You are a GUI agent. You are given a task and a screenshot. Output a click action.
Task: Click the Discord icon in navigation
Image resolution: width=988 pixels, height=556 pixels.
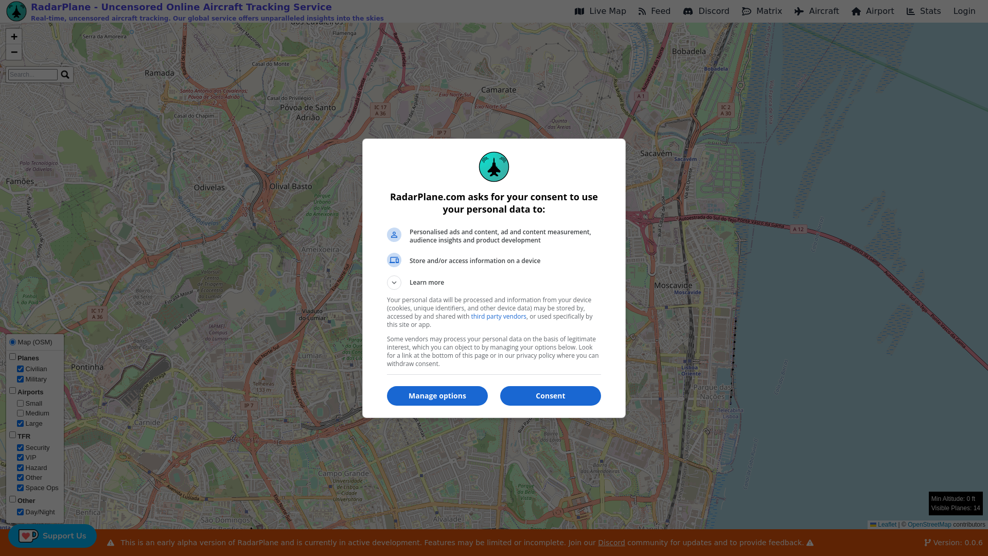(x=687, y=11)
